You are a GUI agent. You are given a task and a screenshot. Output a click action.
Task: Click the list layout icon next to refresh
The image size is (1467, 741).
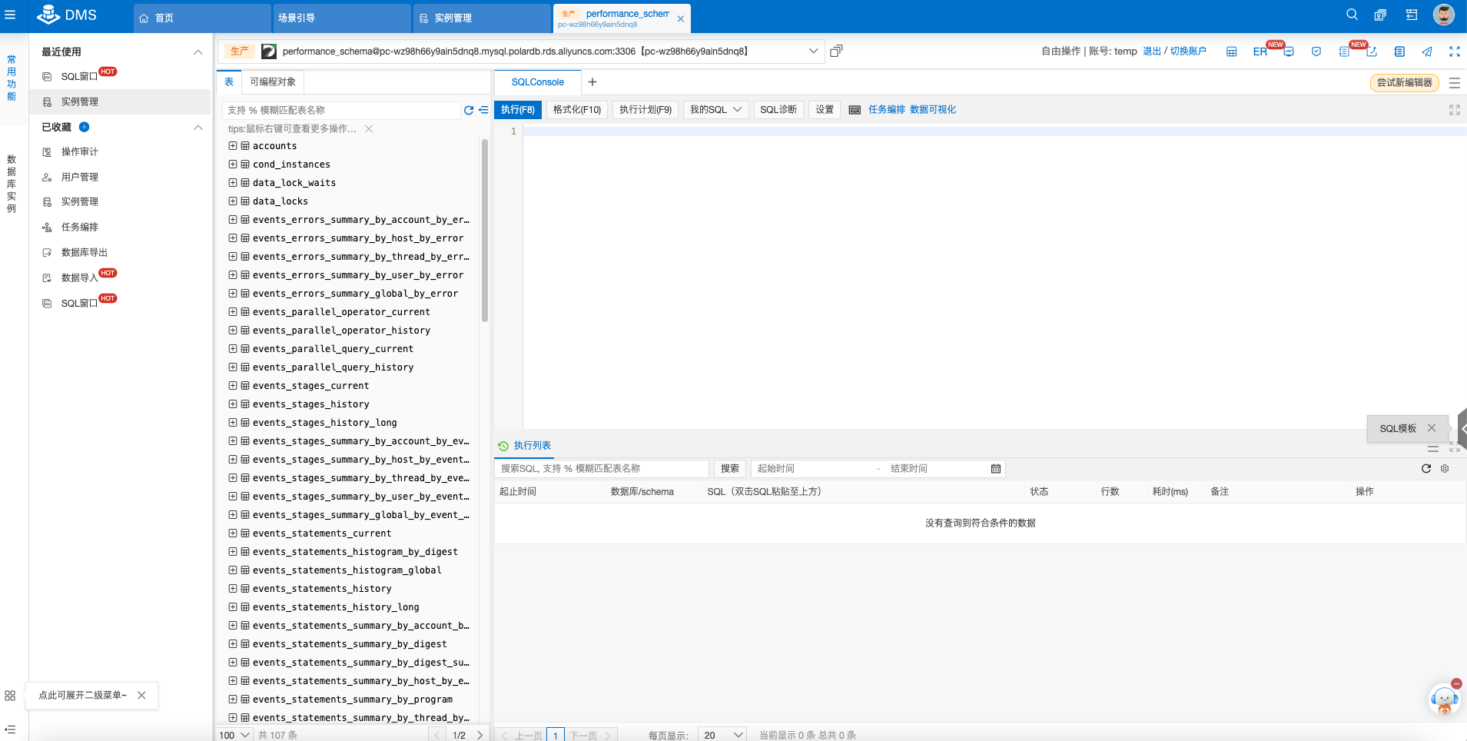point(483,110)
